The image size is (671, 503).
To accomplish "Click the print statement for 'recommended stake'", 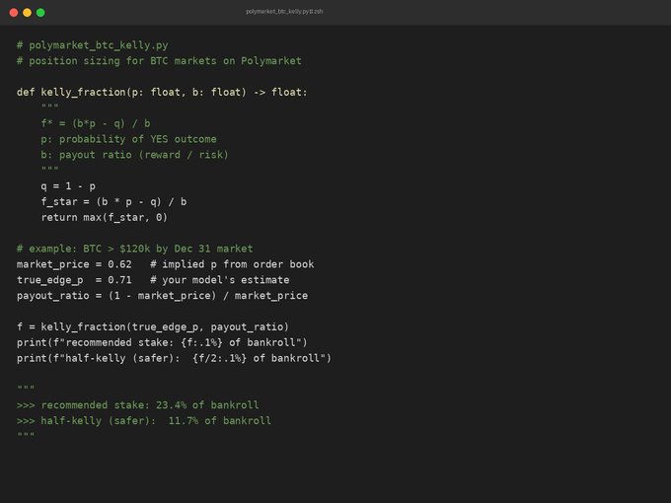I will [x=162, y=342].
